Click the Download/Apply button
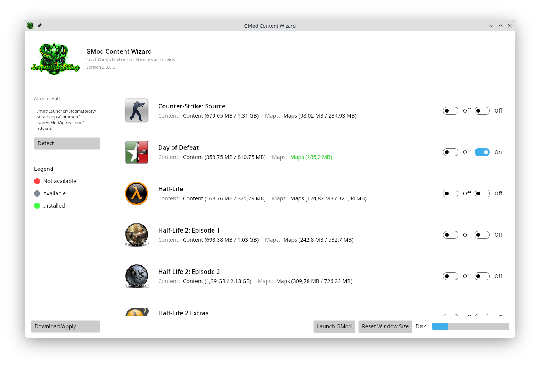The width and height of the screenshot is (540, 367). 65,326
